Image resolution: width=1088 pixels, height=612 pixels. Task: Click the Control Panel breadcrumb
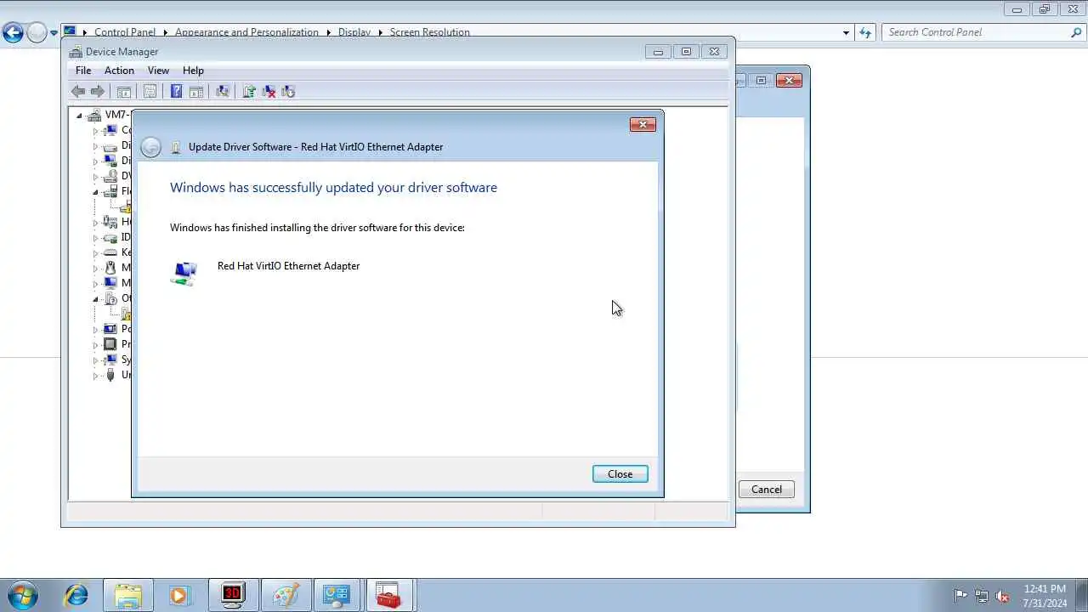coord(125,32)
